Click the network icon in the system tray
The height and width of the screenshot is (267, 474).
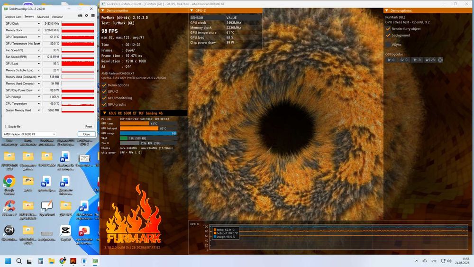[443, 261]
